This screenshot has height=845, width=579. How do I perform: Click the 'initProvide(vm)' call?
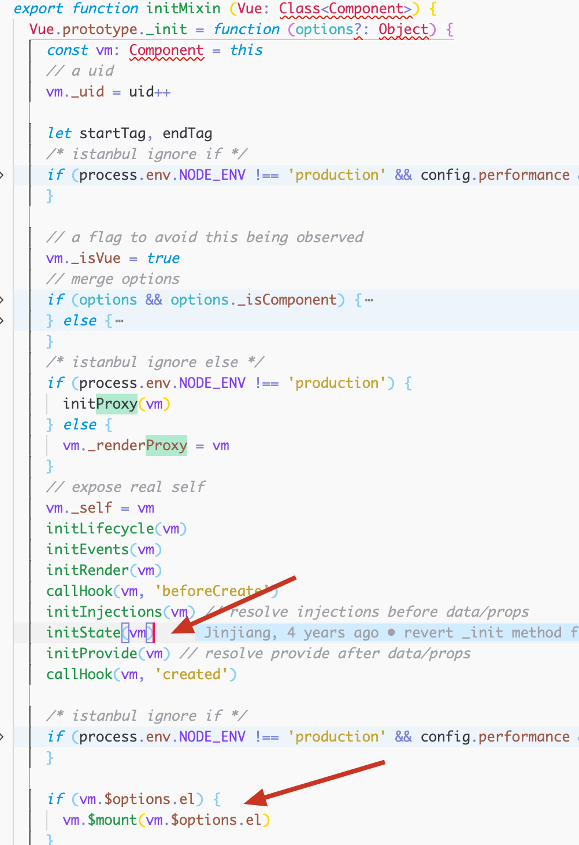tap(109, 654)
